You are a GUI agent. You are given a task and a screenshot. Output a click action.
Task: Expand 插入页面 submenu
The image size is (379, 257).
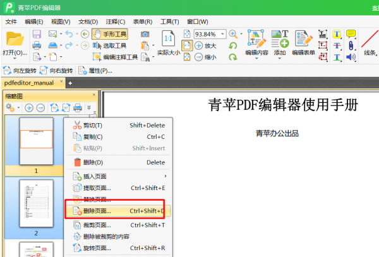point(119,176)
